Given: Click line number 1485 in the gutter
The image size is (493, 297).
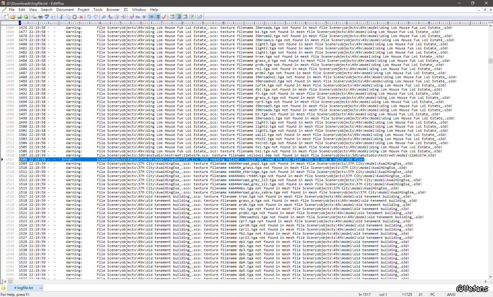Looking at the screenshot, I should [9, 28].
